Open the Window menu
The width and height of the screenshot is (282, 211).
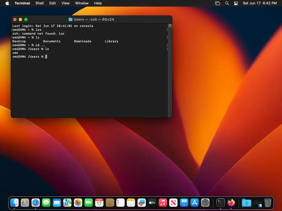point(82,3)
